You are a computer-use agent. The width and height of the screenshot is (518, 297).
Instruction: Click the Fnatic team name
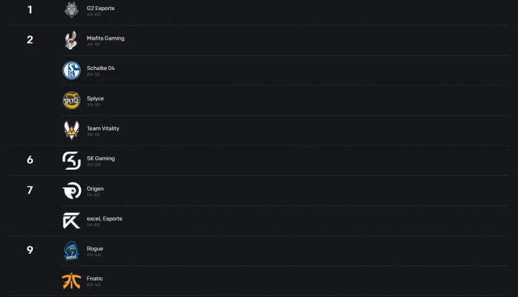(94, 278)
